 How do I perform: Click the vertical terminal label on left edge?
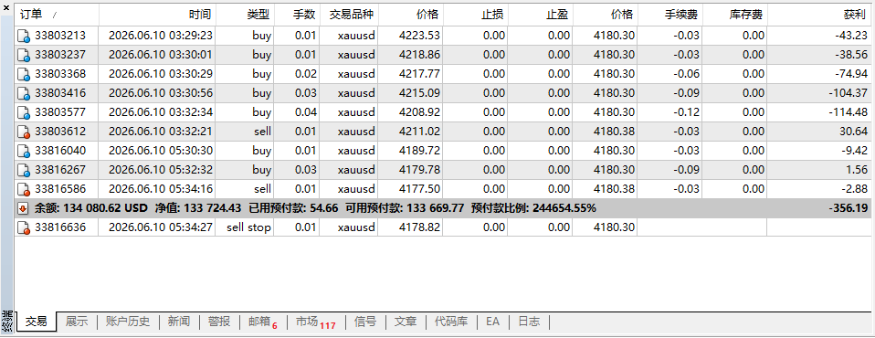click(6, 321)
